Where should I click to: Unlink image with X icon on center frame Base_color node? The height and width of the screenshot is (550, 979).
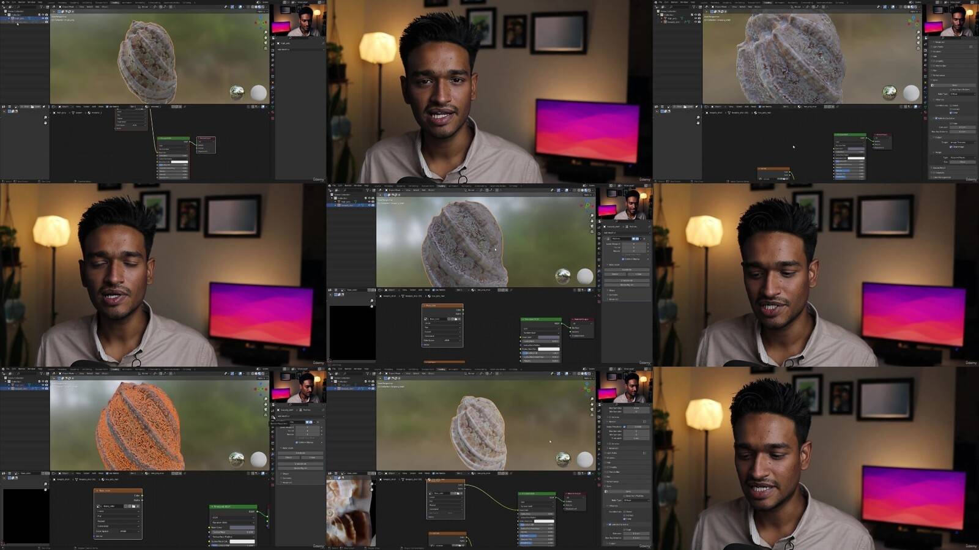tap(460, 319)
